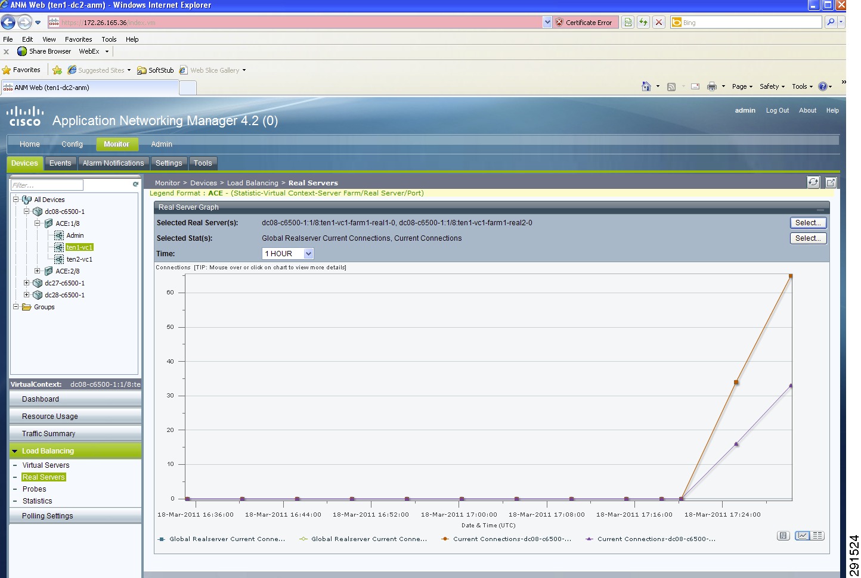Click the Admin context icon
861x578 pixels.
[59, 235]
